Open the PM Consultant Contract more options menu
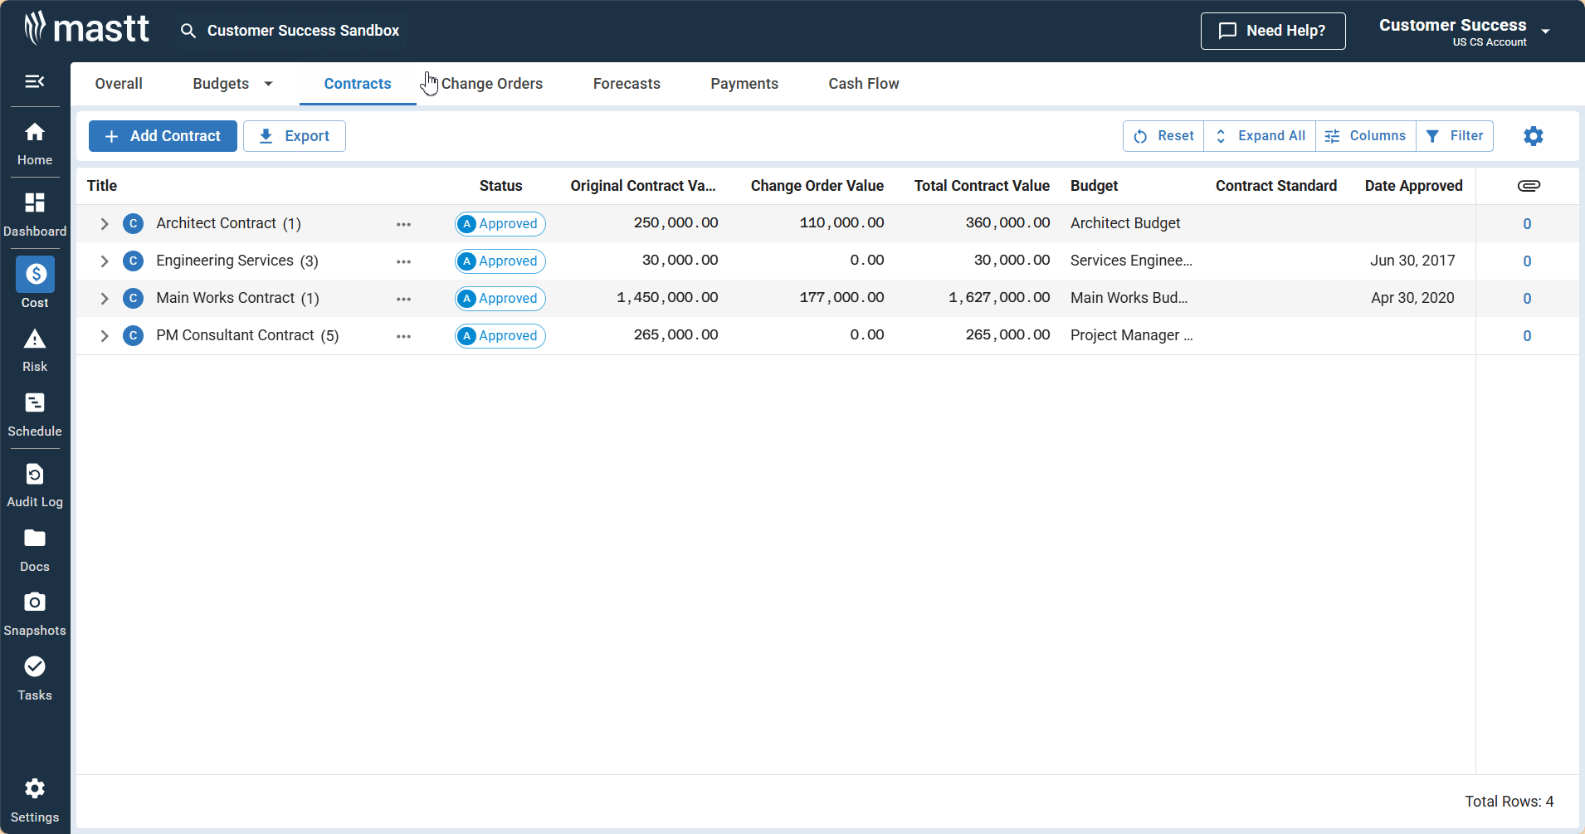Screen dimensions: 1585x834 click(x=403, y=336)
